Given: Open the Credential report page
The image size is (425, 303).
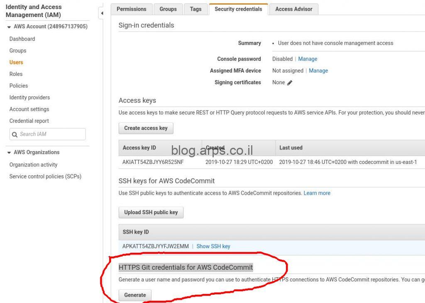Looking at the screenshot, I should pyautogui.click(x=29, y=121).
